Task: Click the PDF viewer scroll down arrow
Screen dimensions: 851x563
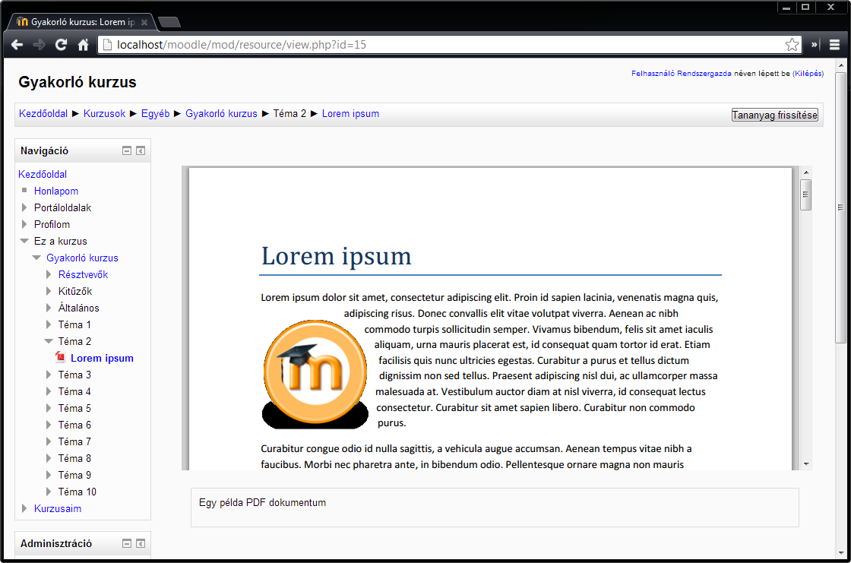Action: tap(806, 464)
